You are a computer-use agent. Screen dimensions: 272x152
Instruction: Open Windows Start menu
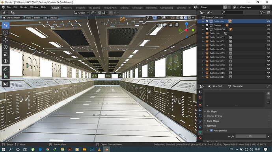[x=3, y=149]
